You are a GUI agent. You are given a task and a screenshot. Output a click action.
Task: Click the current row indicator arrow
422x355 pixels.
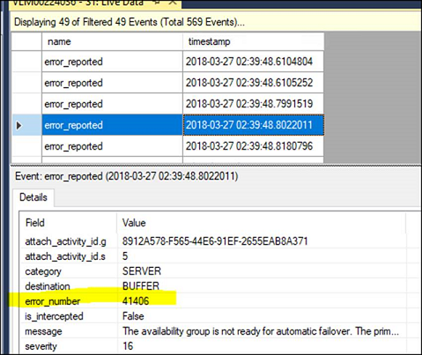click(19, 125)
